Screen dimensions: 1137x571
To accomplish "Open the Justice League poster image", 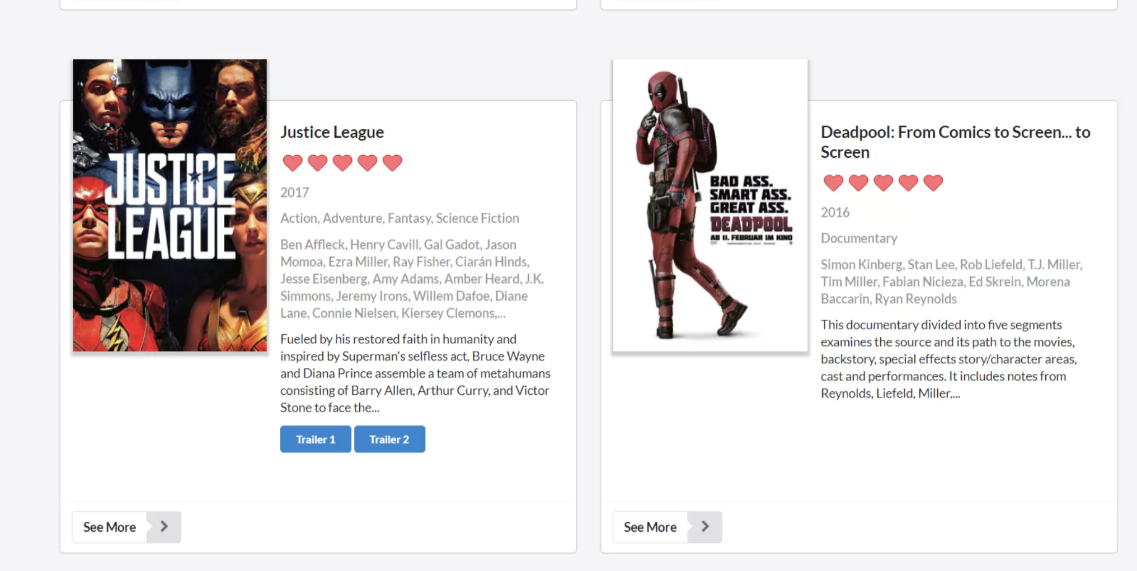I will [170, 205].
